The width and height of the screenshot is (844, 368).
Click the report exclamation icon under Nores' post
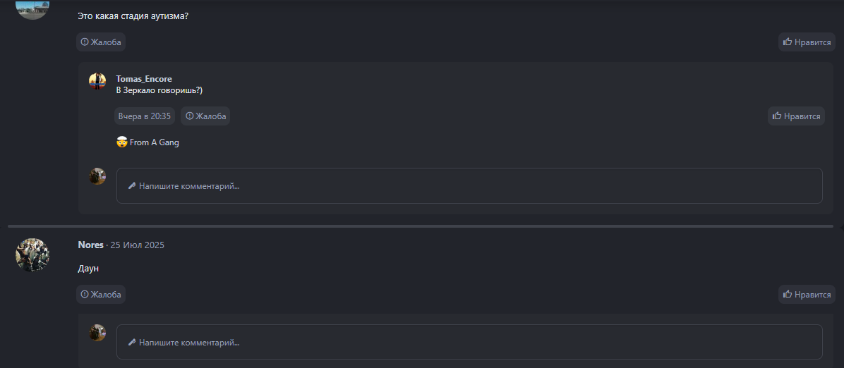point(85,295)
